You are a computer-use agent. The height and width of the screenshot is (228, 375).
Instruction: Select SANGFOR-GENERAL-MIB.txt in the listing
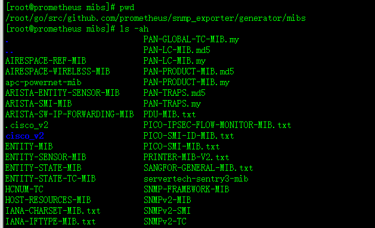199,168
